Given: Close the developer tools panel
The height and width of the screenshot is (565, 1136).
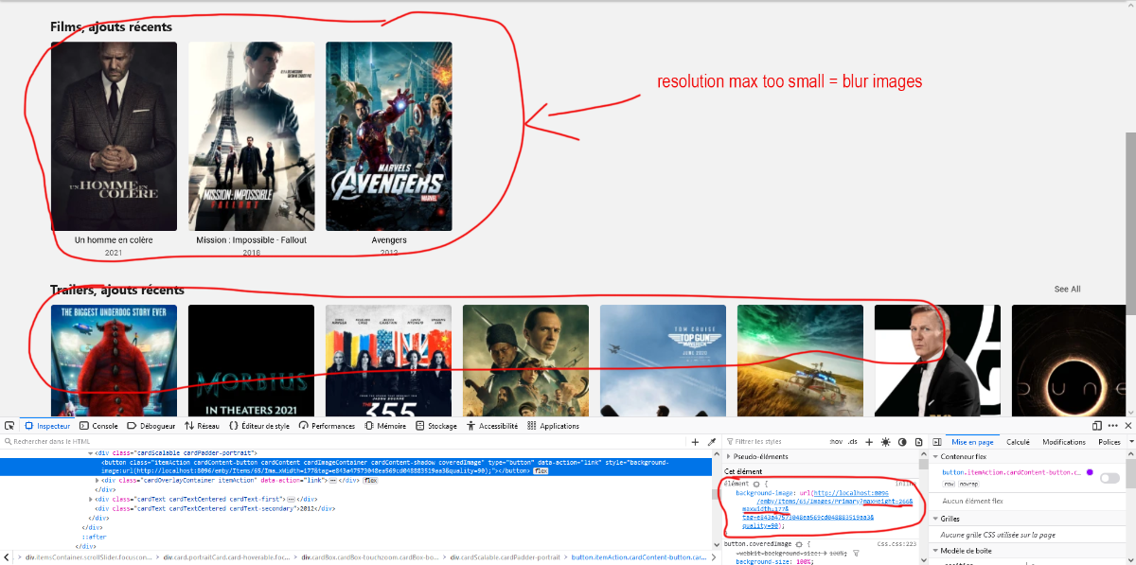Looking at the screenshot, I should pyautogui.click(x=1127, y=426).
